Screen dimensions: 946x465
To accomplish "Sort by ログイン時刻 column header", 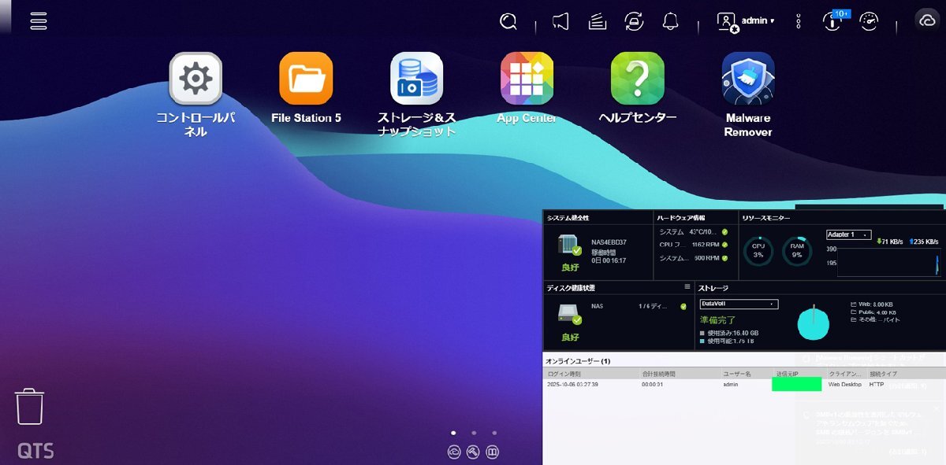I will (x=564, y=374).
